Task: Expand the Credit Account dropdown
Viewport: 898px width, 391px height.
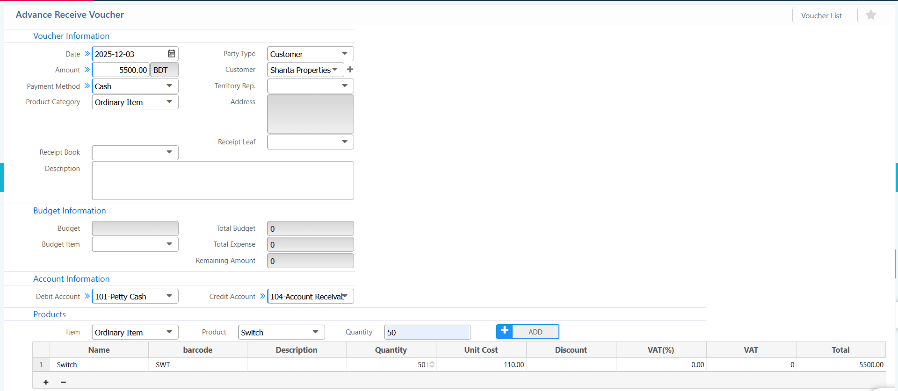Action: click(x=345, y=296)
